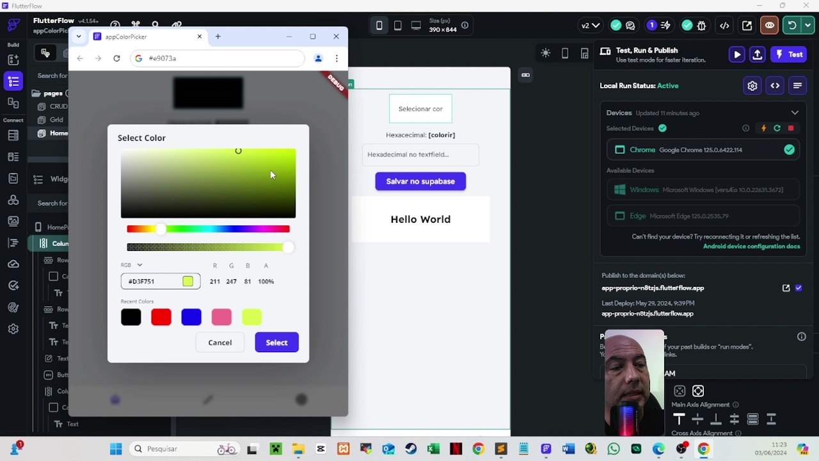Select tablet canvas size in top bar

tap(397, 26)
